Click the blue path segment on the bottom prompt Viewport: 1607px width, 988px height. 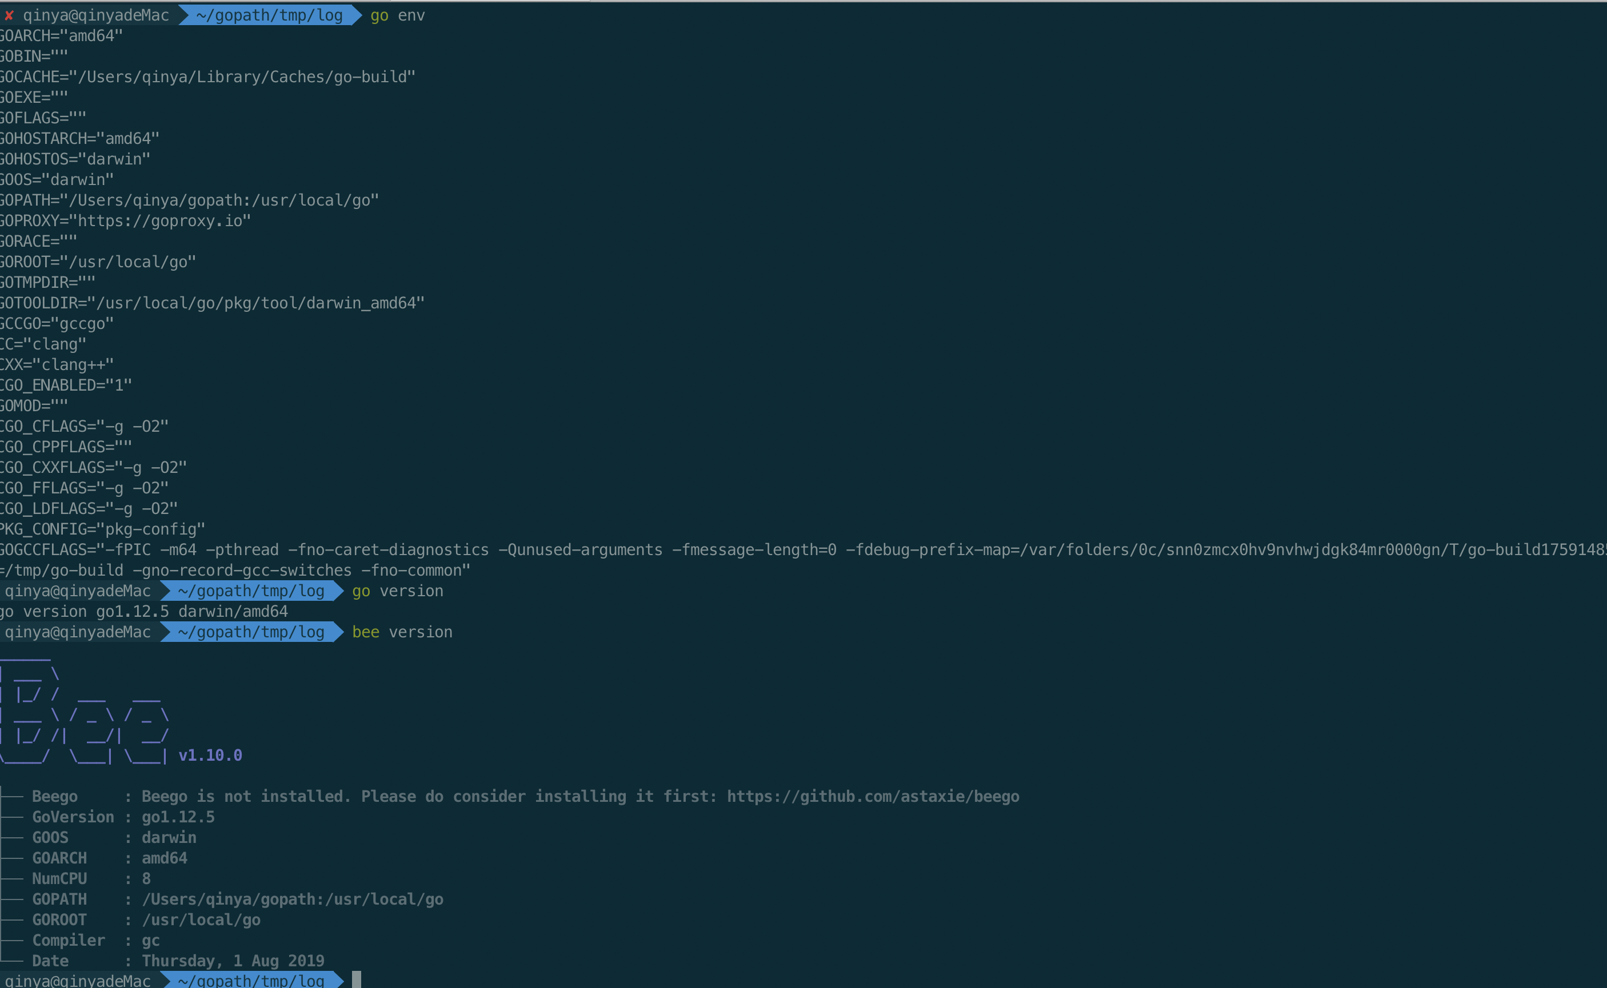coord(250,980)
